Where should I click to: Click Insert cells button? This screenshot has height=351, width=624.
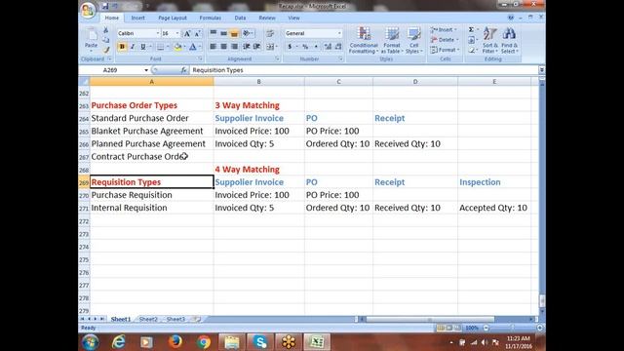click(443, 30)
